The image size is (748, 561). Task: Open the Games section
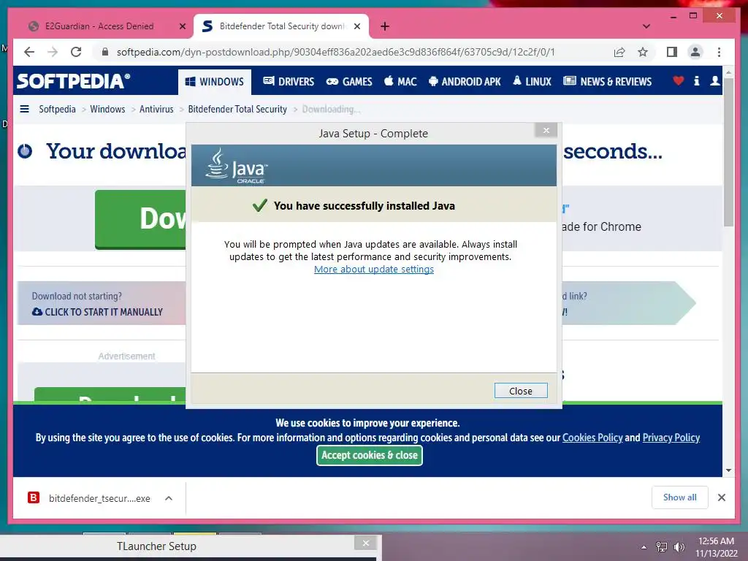coord(349,82)
